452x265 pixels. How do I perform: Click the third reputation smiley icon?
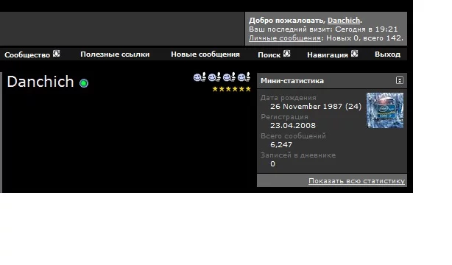(229, 77)
